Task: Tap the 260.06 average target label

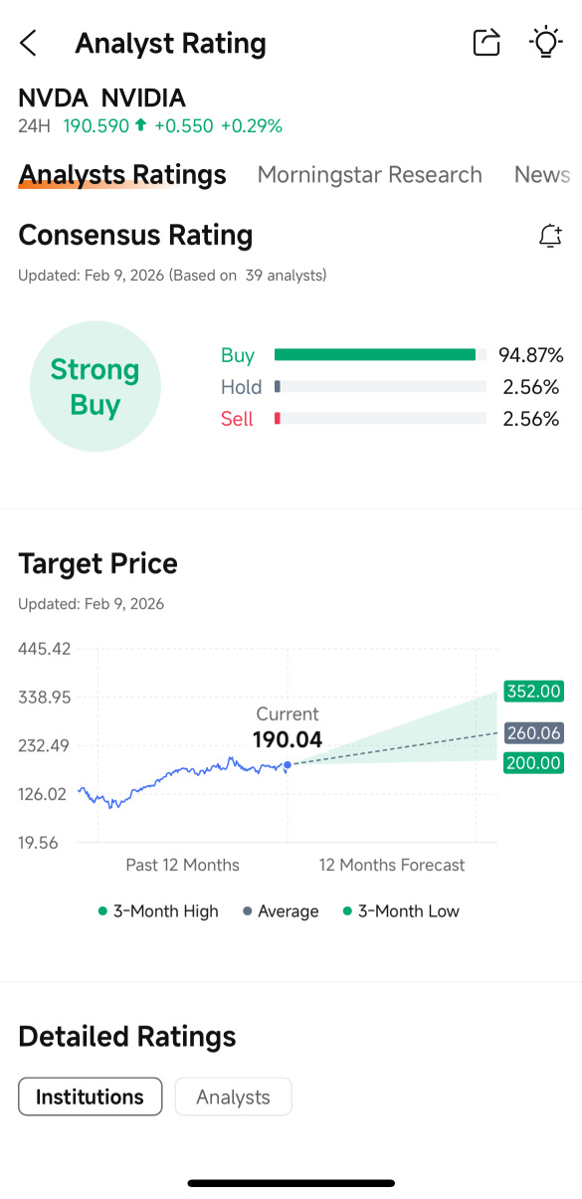Action: (534, 733)
